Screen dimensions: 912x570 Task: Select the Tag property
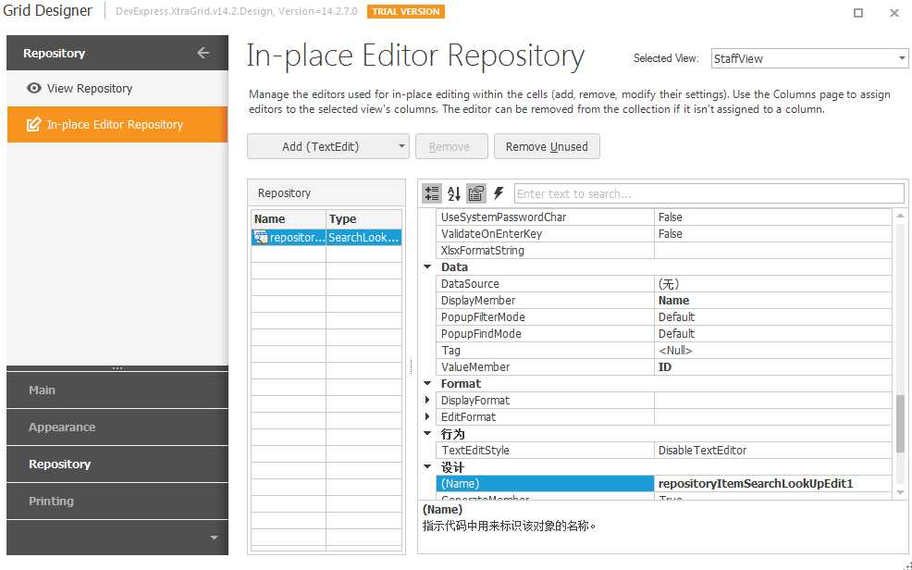(545, 351)
